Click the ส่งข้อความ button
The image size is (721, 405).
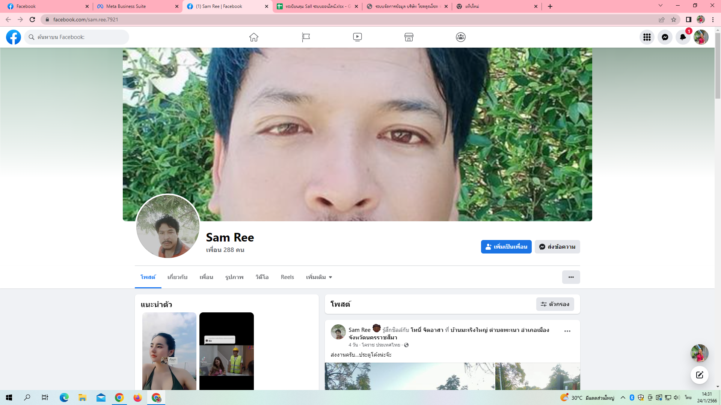tap(557, 247)
